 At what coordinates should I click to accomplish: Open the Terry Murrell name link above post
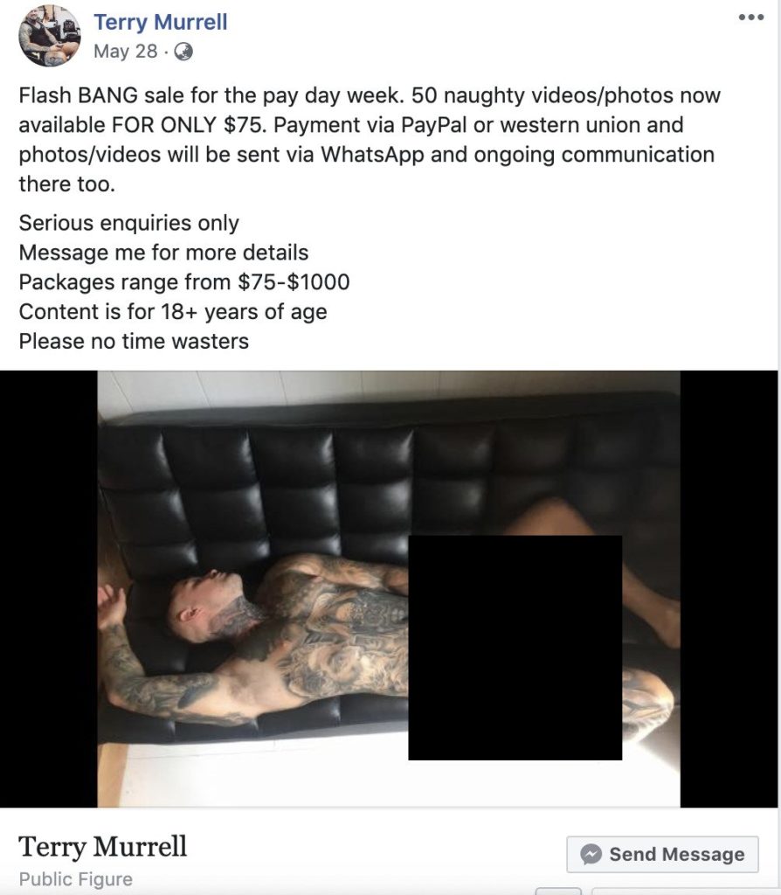point(161,22)
